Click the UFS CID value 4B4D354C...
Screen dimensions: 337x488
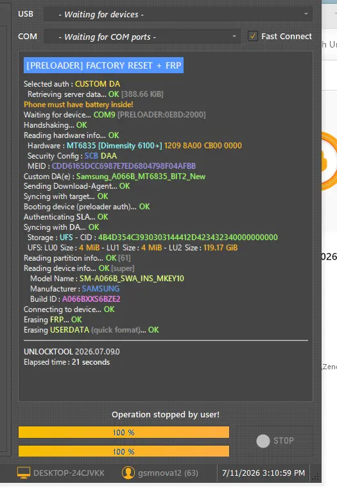click(x=188, y=238)
